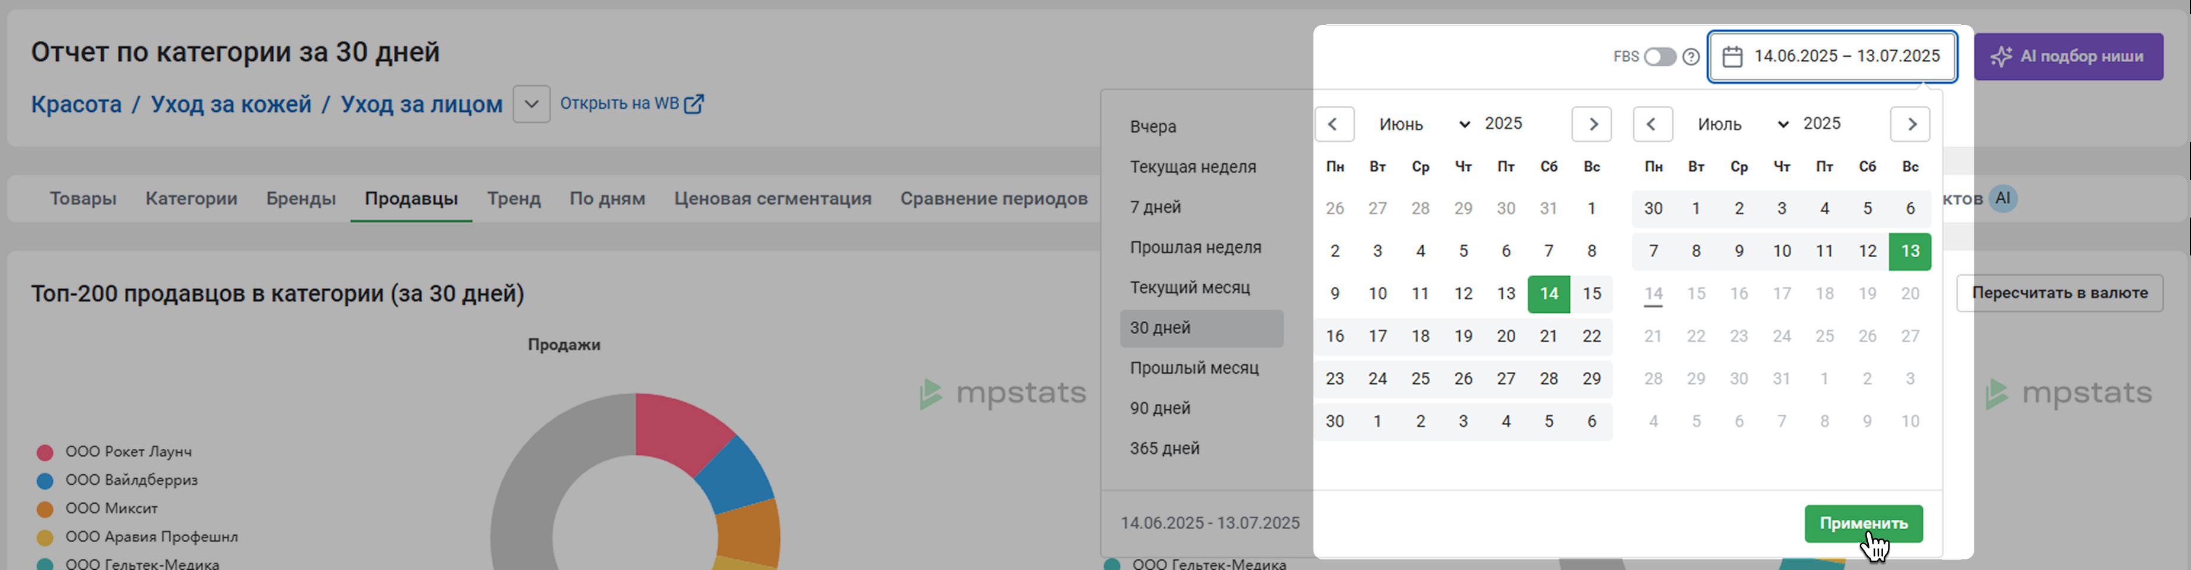Select the 90 дней preset period
This screenshot has height=570, width=2191.
point(1202,409)
